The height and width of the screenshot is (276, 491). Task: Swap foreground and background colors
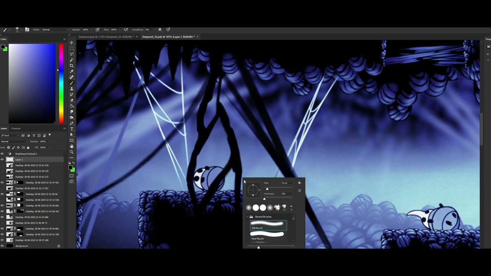74,163
